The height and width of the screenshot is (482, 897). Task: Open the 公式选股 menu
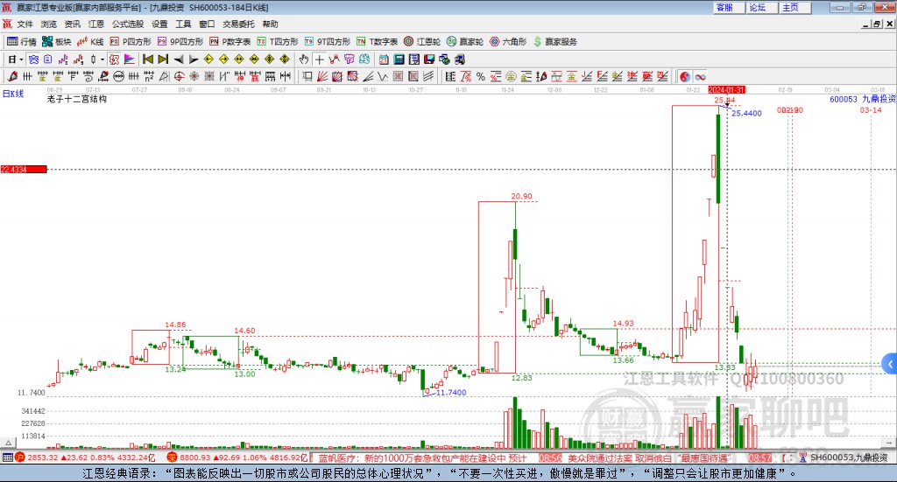click(128, 24)
